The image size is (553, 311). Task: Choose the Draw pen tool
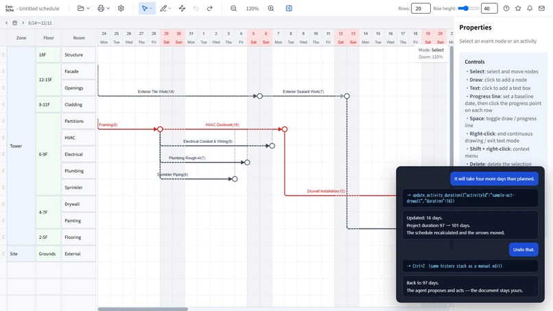pyautogui.click(x=163, y=8)
